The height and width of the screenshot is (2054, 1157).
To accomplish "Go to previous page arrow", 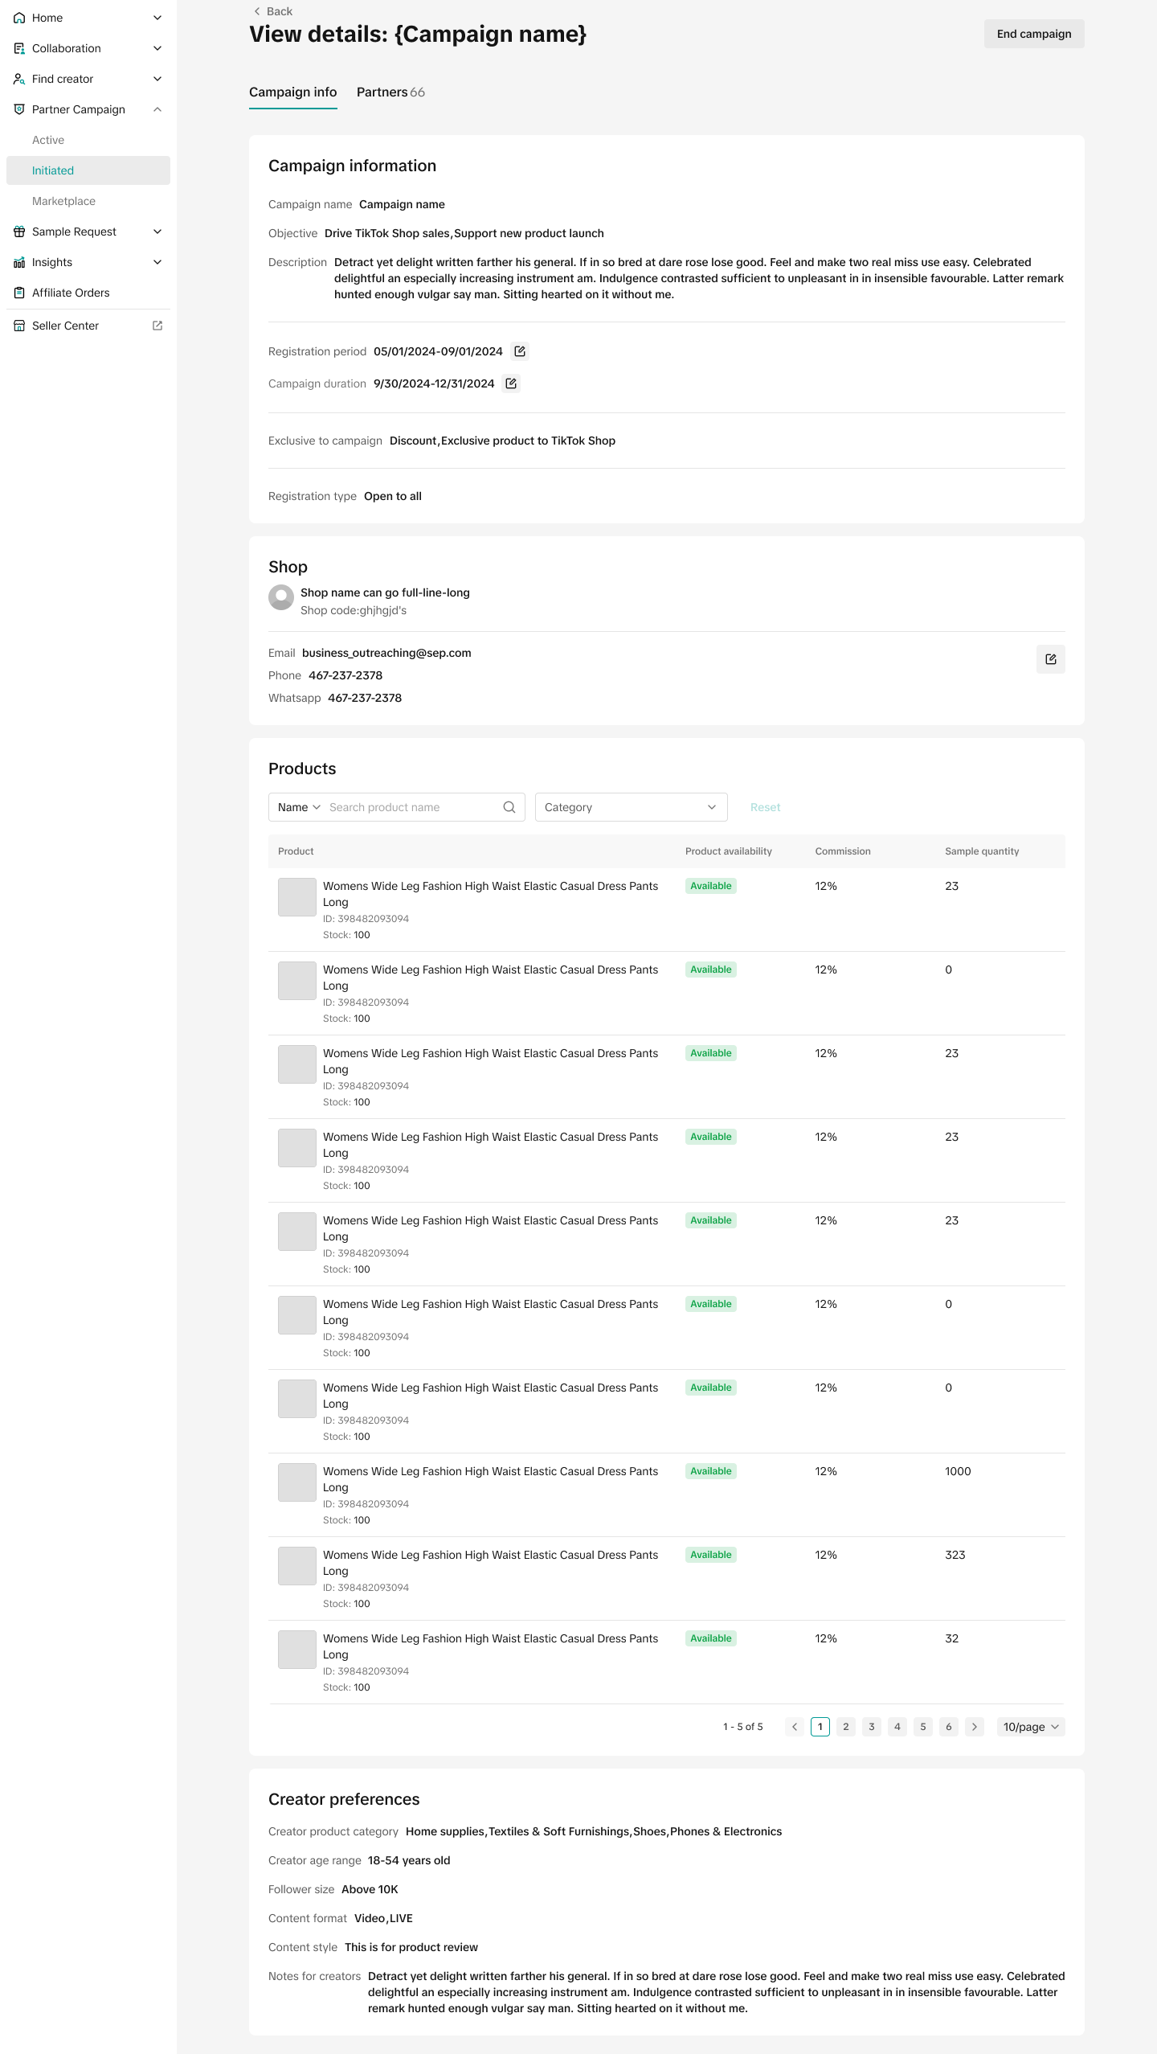I will 795,1727.
